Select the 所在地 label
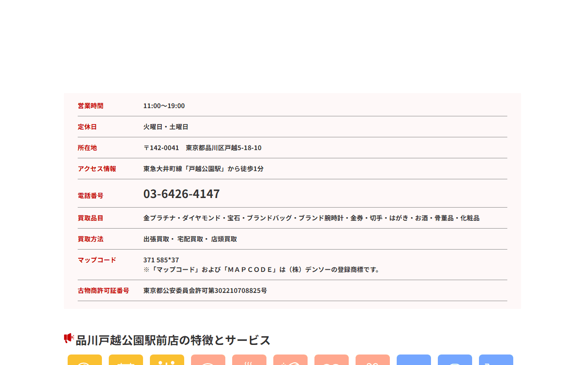The height and width of the screenshot is (365, 585). [87, 148]
